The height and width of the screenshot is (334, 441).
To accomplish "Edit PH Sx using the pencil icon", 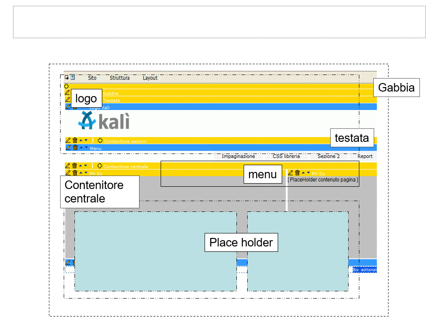I will tap(68, 173).
